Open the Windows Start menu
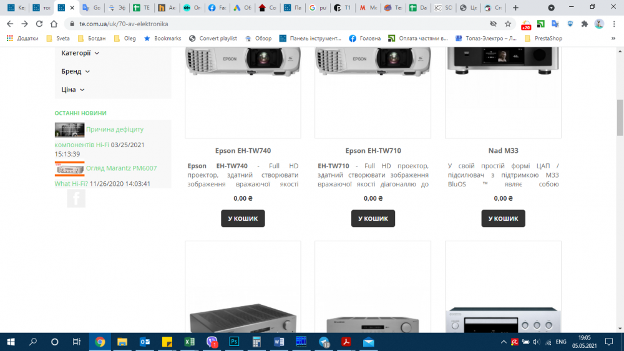The image size is (624, 351). 11,342
